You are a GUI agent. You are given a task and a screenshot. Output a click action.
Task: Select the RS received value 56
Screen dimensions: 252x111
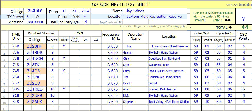219,77
